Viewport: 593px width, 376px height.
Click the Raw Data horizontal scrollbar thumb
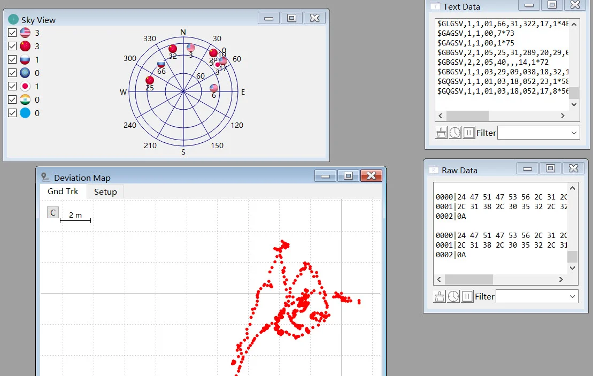468,280
